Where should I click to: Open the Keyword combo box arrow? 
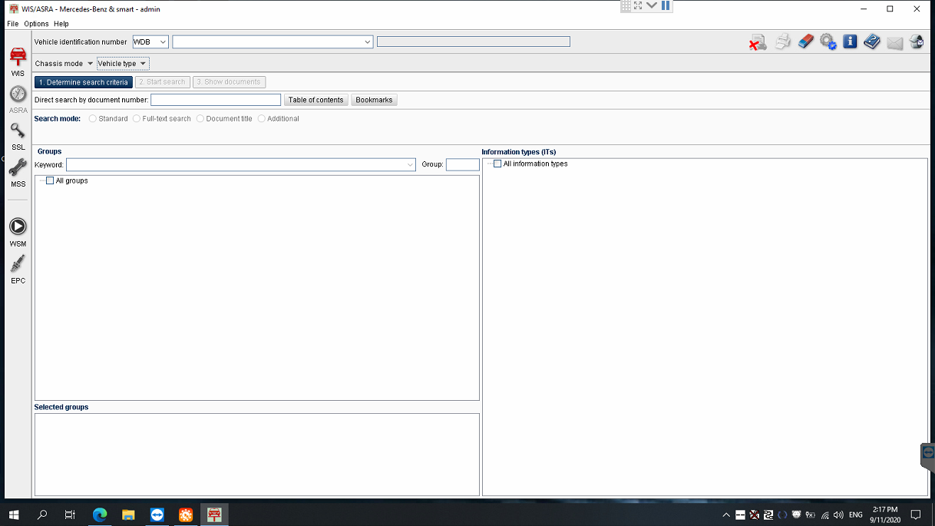[x=410, y=164]
